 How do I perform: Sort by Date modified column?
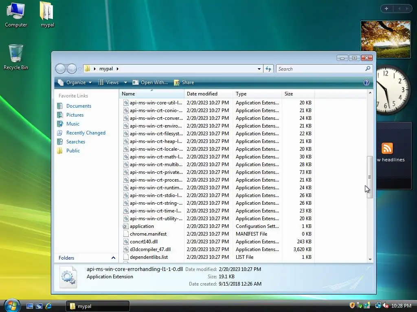coord(208,94)
